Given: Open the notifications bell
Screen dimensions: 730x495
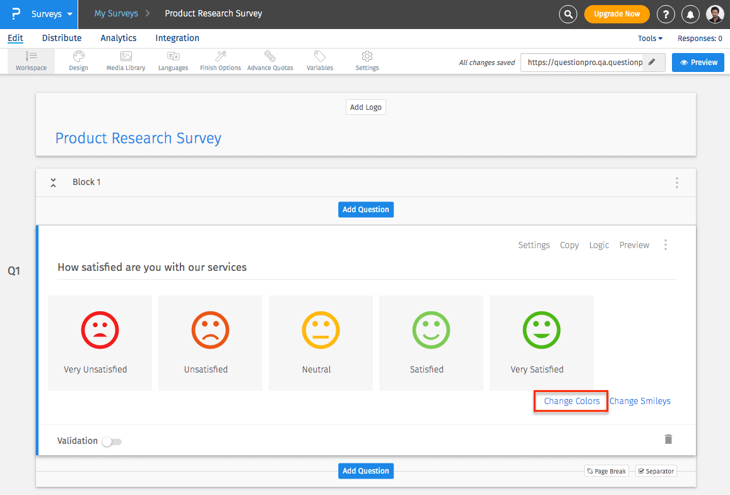Looking at the screenshot, I should click(x=690, y=13).
